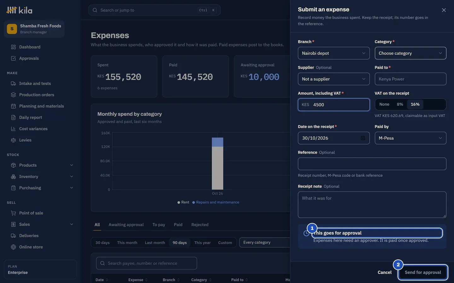
Task: Switch to the Rejected tab
Action: coord(200,225)
